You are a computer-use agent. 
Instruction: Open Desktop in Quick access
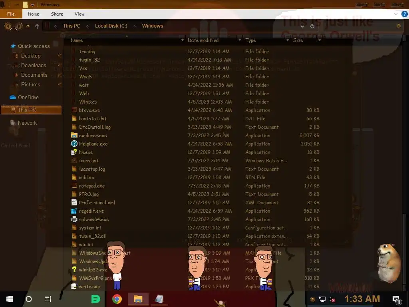tap(30, 56)
